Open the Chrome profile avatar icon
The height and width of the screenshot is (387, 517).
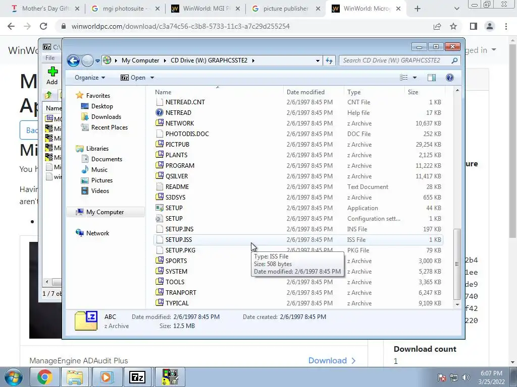point(490,26)
